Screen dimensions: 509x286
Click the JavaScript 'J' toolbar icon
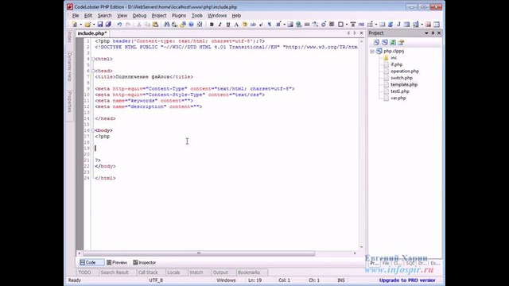tap(398, 25)
